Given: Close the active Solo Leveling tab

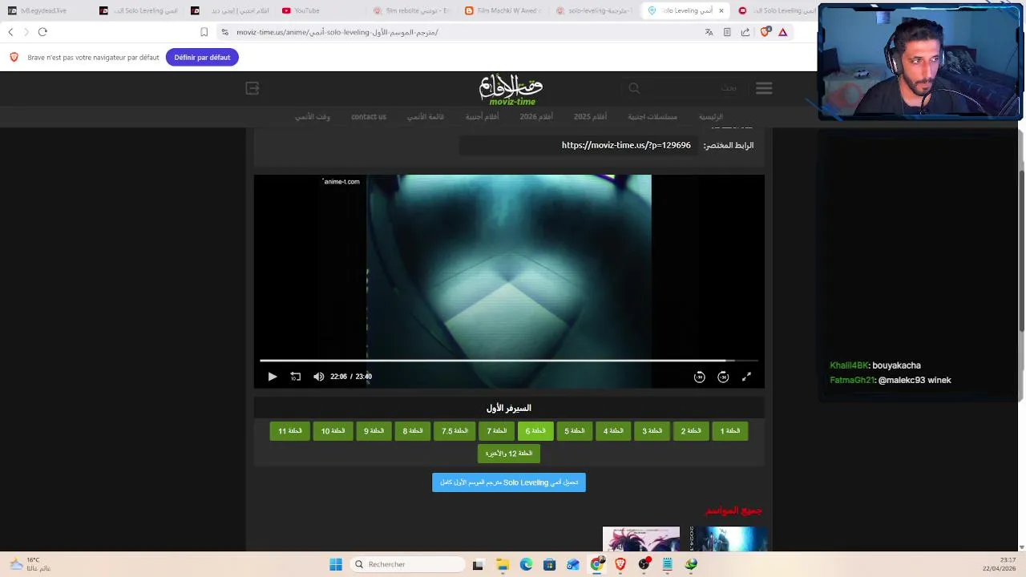Looking at the screenshot, I should [x=721, y=10].
